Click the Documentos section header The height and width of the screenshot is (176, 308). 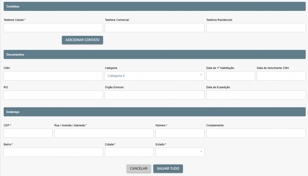pyautogui.click(x=155, y=55)
